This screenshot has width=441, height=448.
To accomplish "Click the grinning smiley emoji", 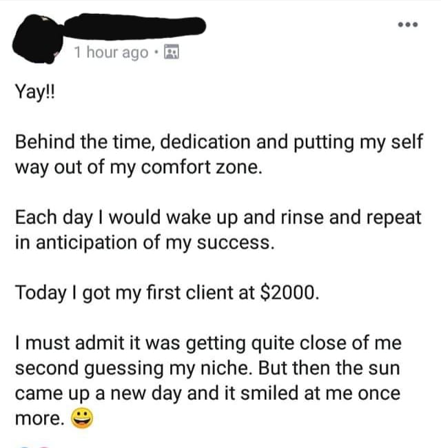I will pos(81,418).
